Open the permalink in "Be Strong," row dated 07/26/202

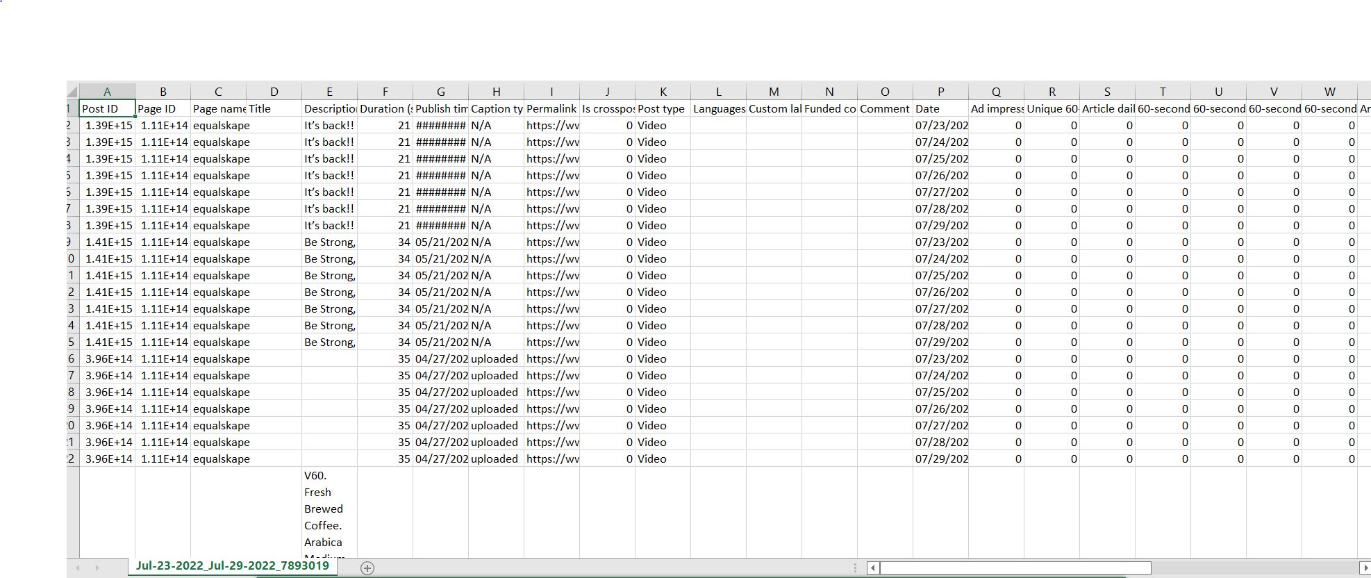coord(551,292)
